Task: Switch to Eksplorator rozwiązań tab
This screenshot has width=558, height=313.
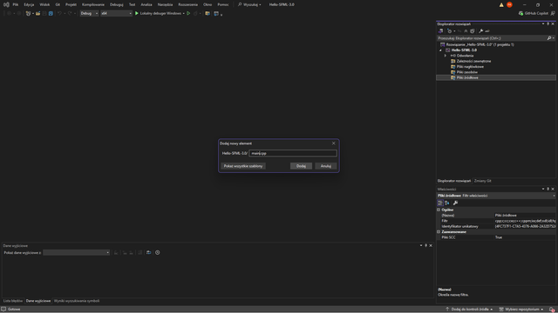Action: tap(454, 181)
